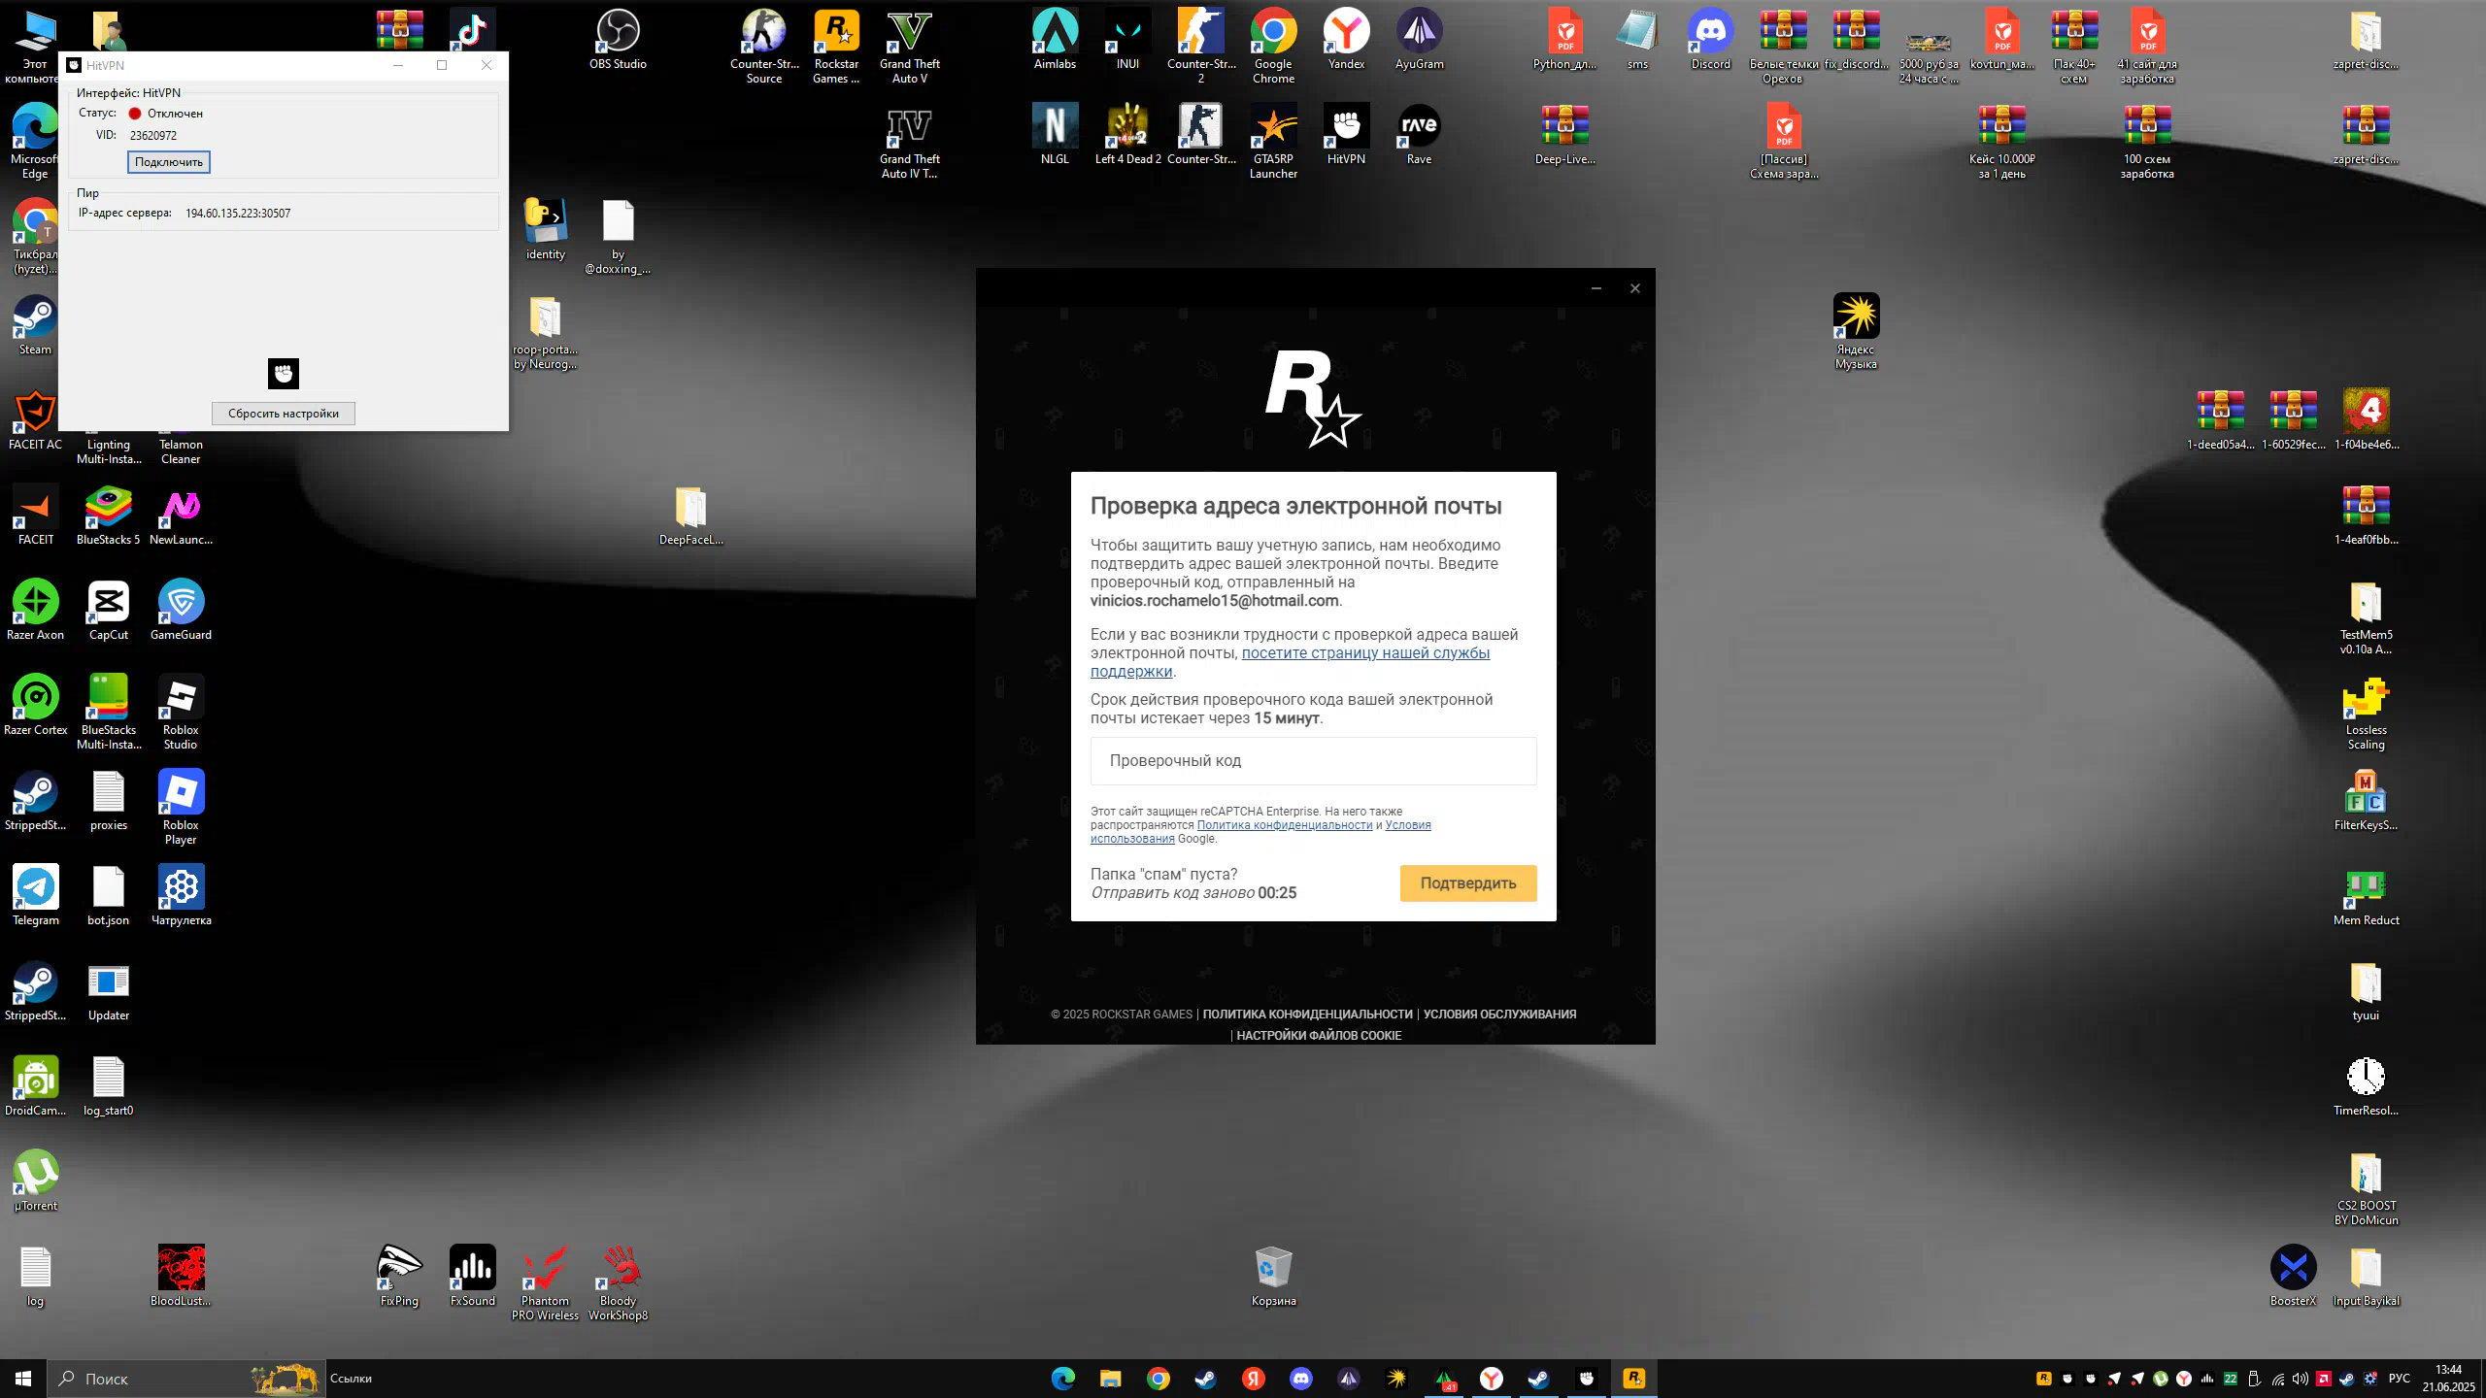Open Python PDF file on desktop

1564,41
